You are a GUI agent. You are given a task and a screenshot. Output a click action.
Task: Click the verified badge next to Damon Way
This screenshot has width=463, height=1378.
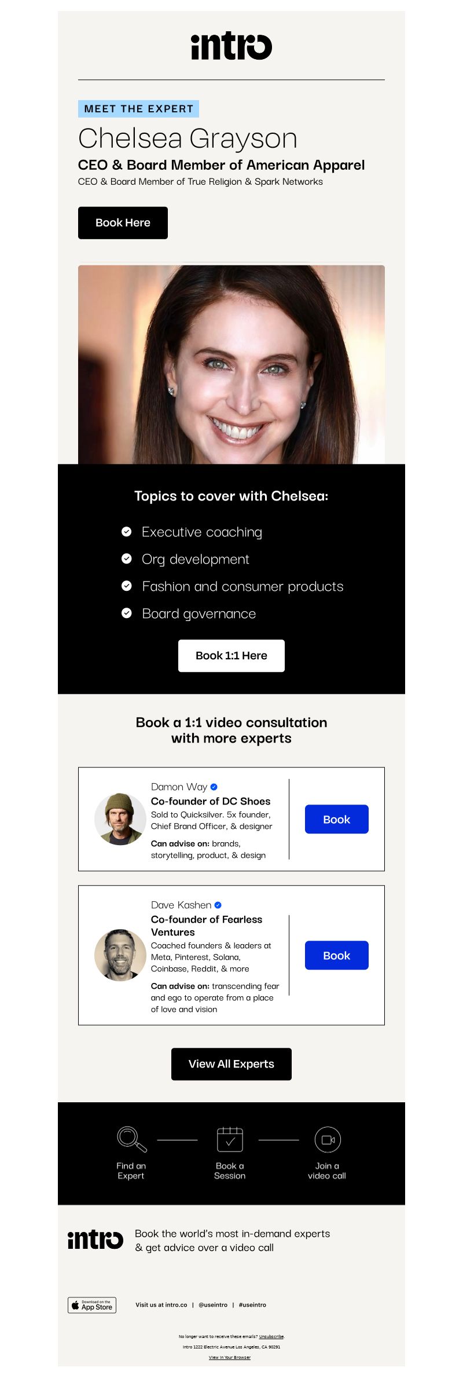(214, 787)
